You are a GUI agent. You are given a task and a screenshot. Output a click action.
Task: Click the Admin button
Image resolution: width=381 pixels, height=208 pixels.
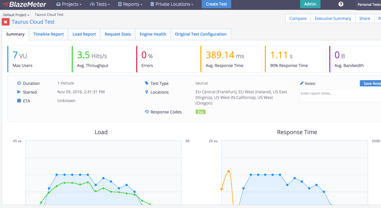pos(310,4)
